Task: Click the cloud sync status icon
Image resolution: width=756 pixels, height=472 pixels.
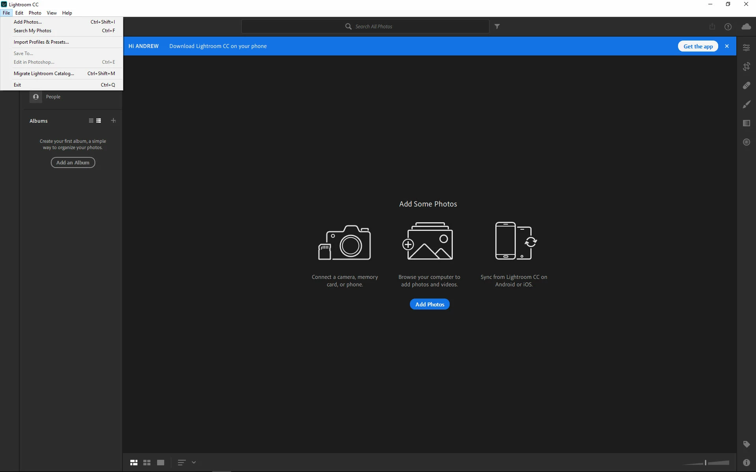Action: [746, 26]
